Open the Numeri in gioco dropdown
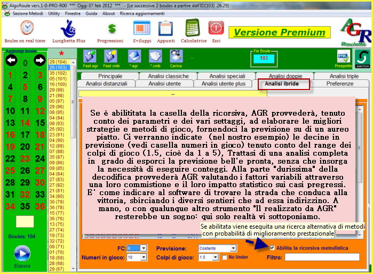The height and width of the screenshot is (274, 373). (144, 257)
